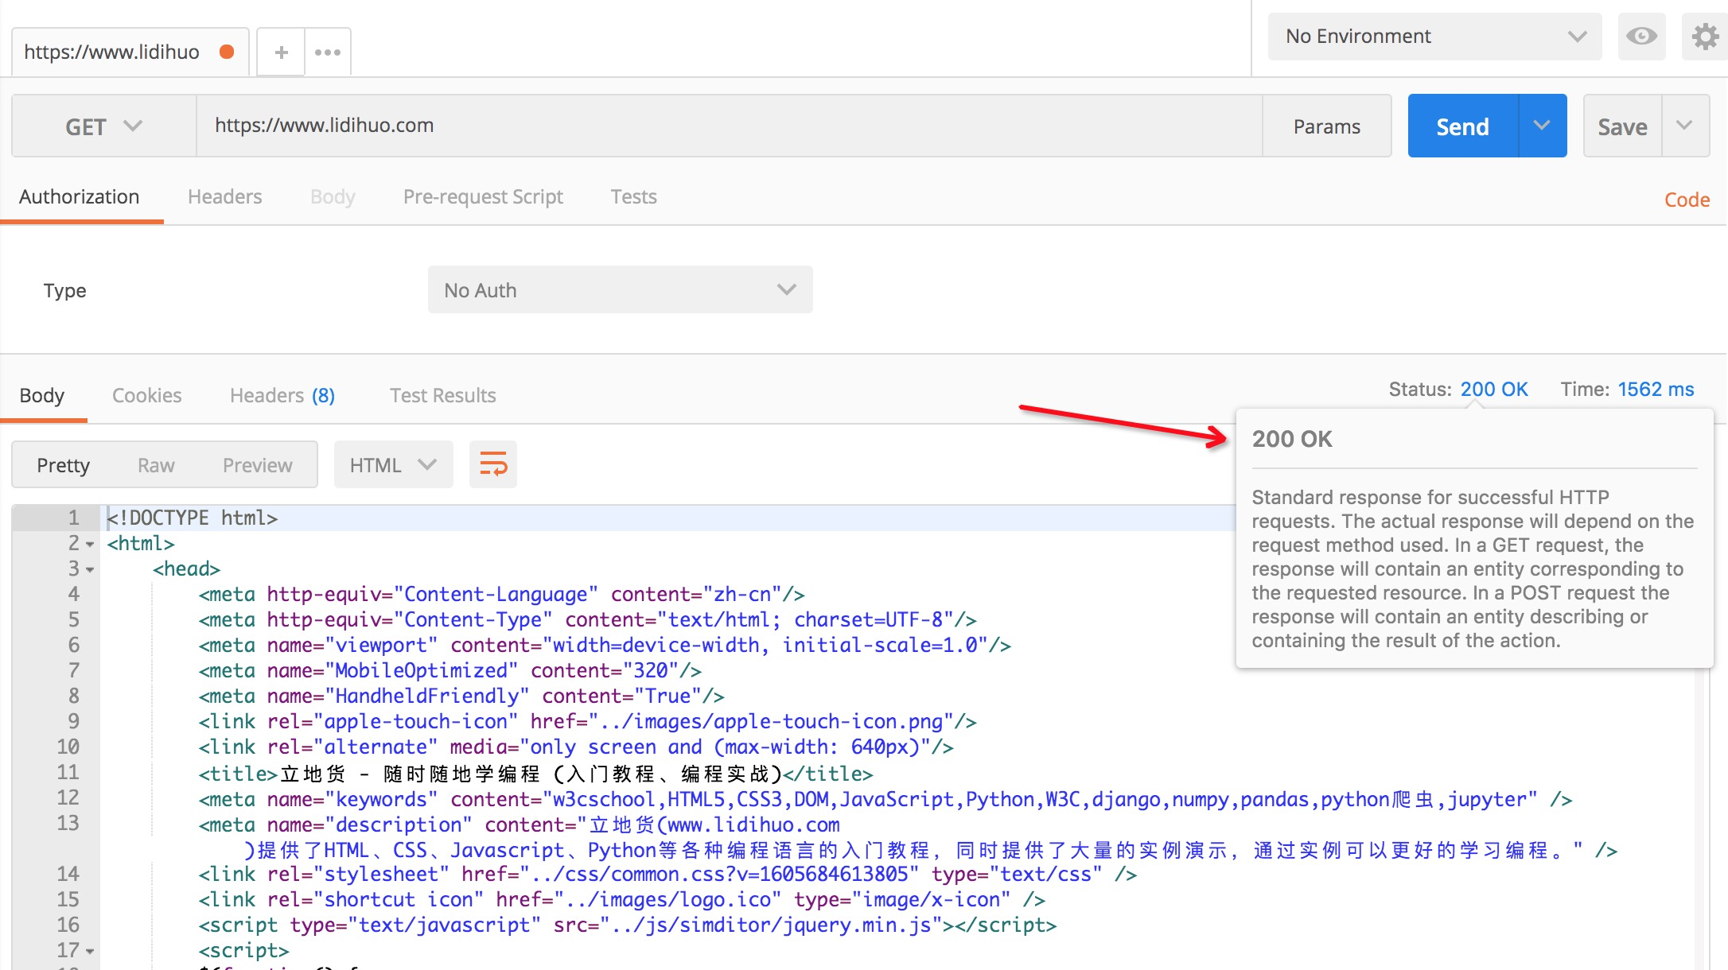Viewport: 1728px width, 970px height.
Task: Open the No Auth type dropdown
Action: pos(621,289)
